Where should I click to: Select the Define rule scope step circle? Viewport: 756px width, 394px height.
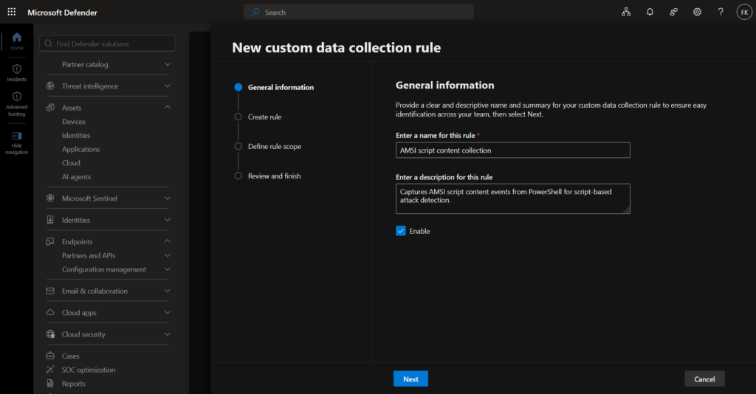click(238, 146)
